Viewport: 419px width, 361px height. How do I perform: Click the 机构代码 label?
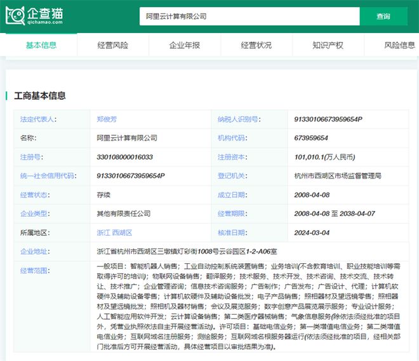(x=232, y=138)
